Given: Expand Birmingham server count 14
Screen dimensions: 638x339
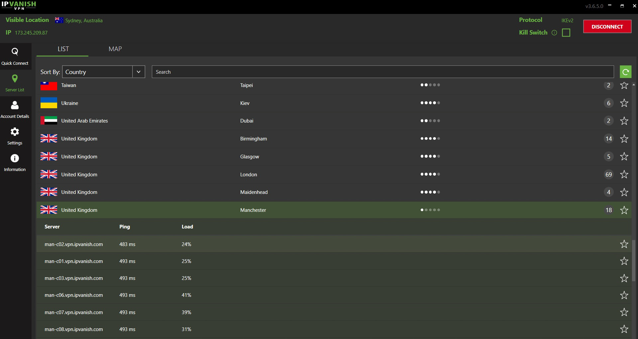Looking at the screenshot, I should point(608,139).
